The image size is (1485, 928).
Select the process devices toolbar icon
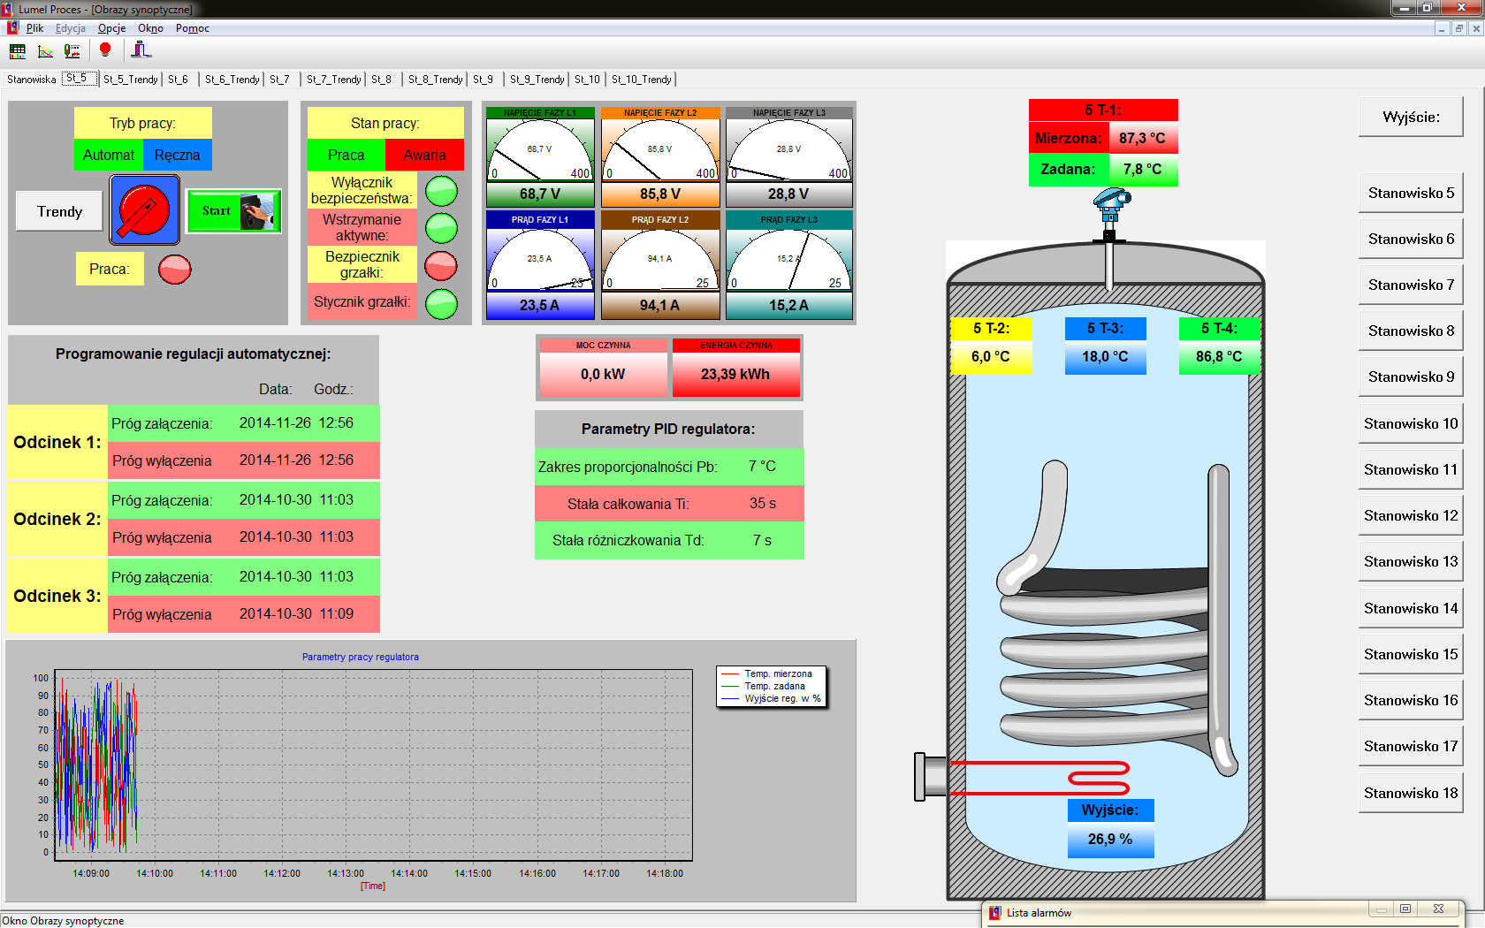click(73, 51)
